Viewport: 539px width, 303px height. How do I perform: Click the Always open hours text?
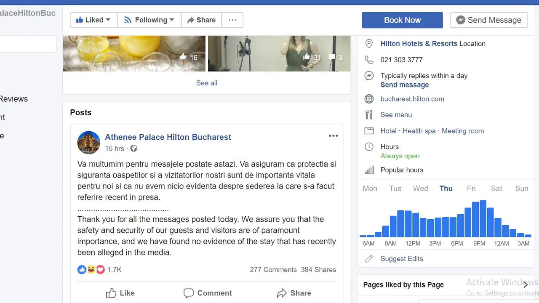pos(400,156)
